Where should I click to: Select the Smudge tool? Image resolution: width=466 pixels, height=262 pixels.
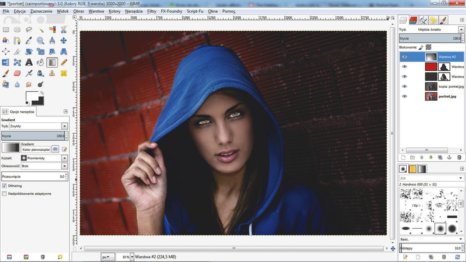click(29, 84)
